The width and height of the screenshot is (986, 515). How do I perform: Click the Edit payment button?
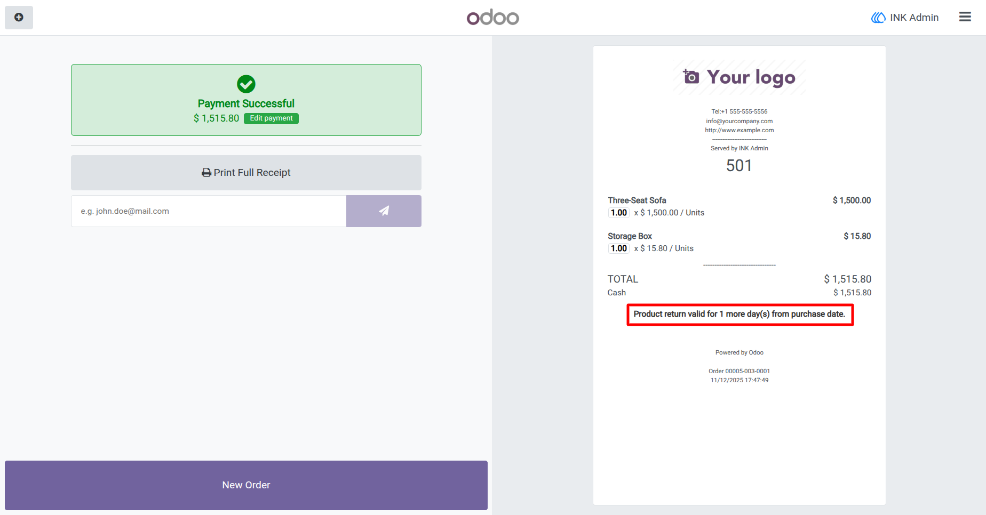[271, 118]
